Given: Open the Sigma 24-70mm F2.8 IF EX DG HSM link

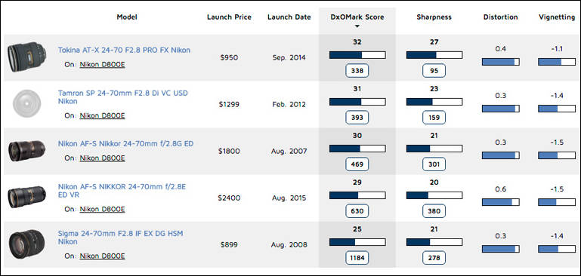Looking at the screenshot, I should 120,238.
